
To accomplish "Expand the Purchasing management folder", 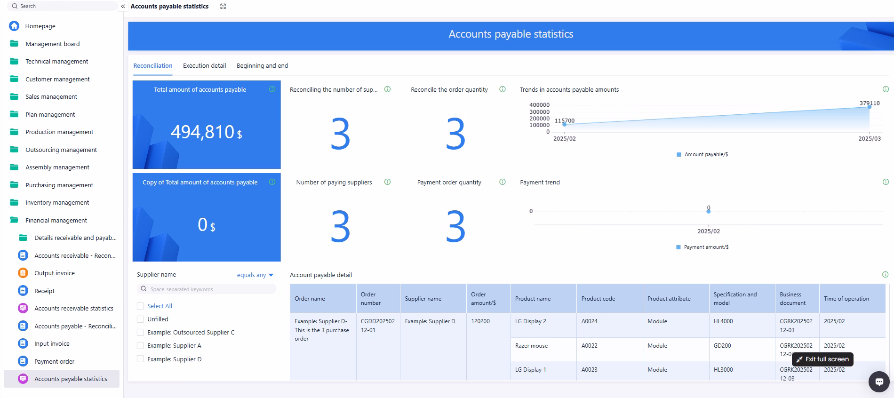I will point(59,185).
